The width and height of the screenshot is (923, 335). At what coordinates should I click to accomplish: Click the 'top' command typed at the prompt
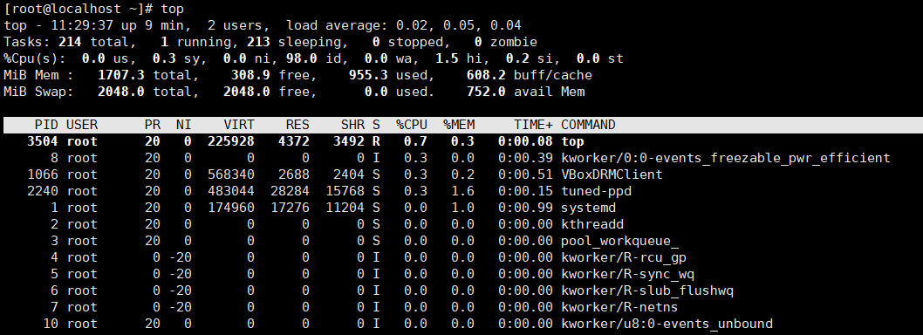[x=173, y=9]
